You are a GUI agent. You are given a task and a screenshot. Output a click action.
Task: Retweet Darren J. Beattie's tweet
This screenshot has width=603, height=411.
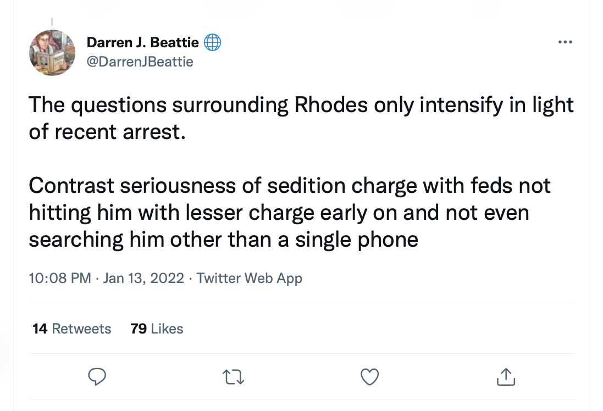click(233, 377)
